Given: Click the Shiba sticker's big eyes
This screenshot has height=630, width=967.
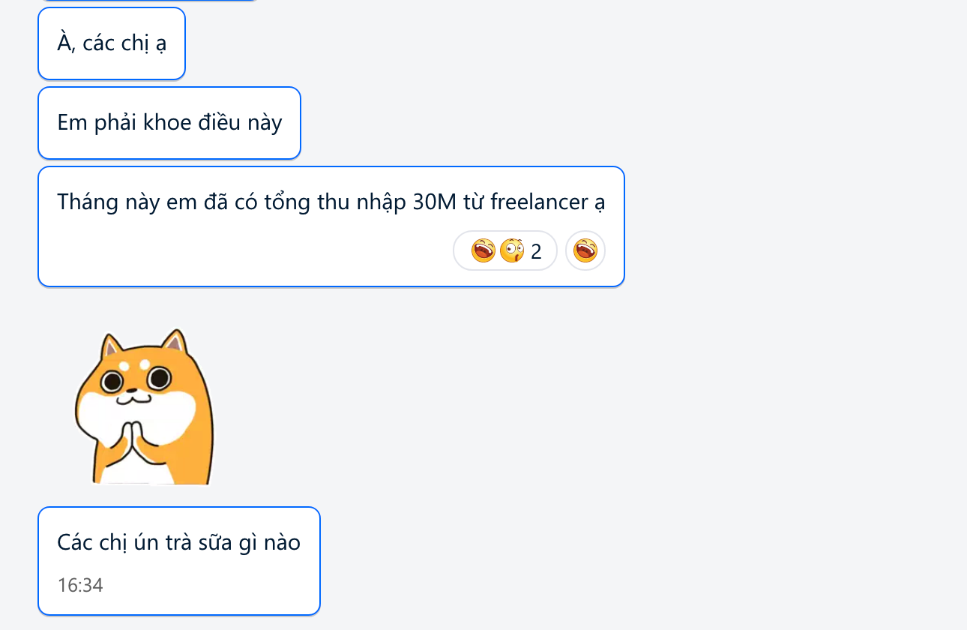Looking at the screenshot, I should coord(136,379).
